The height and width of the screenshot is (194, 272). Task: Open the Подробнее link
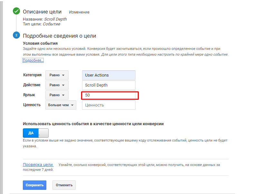(x=33, y=60)
